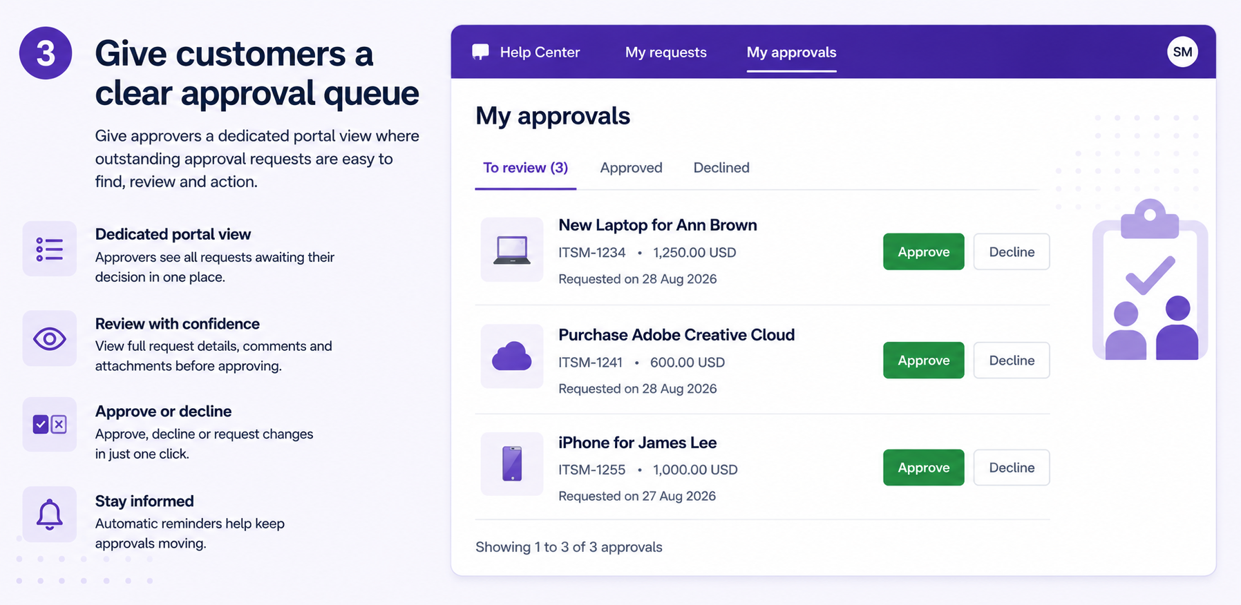Click the check and cross icon beside Approve or decline
Image resolution: width=1241 pixels, height=605 pixels.
point(50,424)
